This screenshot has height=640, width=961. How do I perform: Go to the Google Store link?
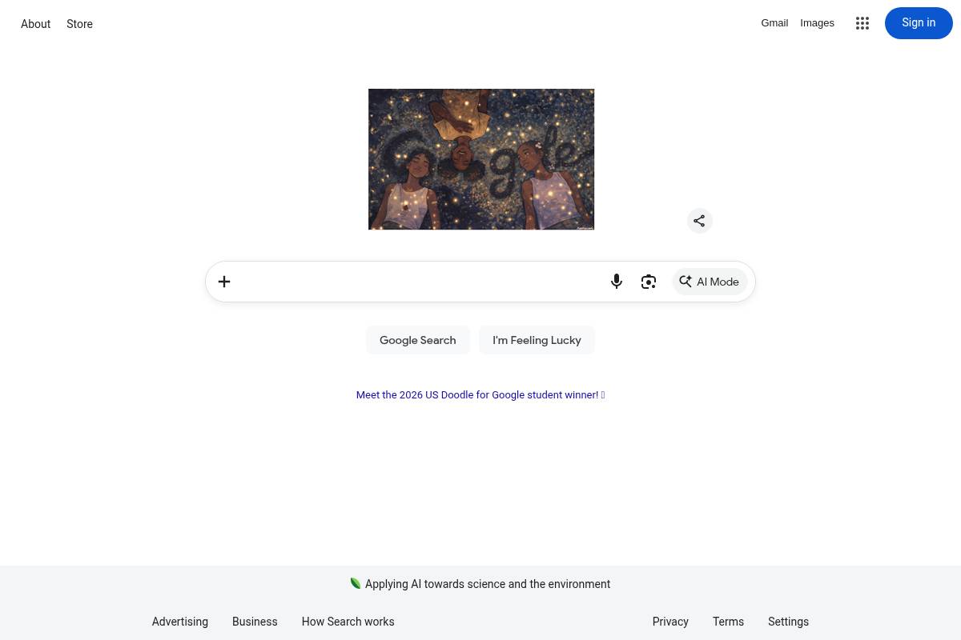pyautogui.click(x=79, y=24)
